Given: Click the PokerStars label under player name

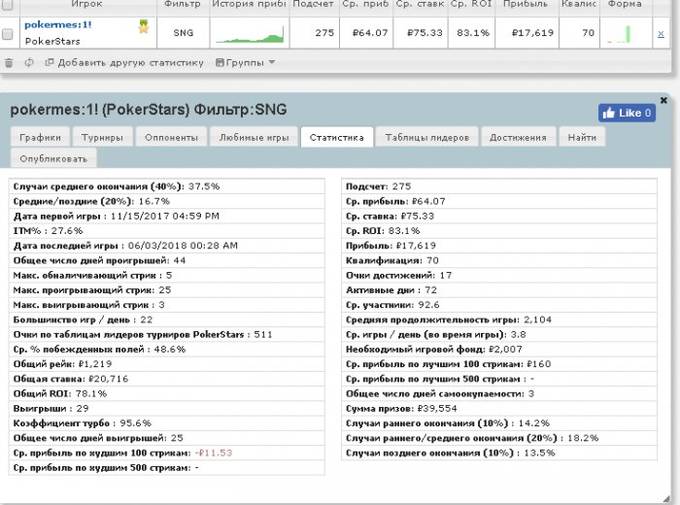Looking at the screenshot, I should pos(52,41).
